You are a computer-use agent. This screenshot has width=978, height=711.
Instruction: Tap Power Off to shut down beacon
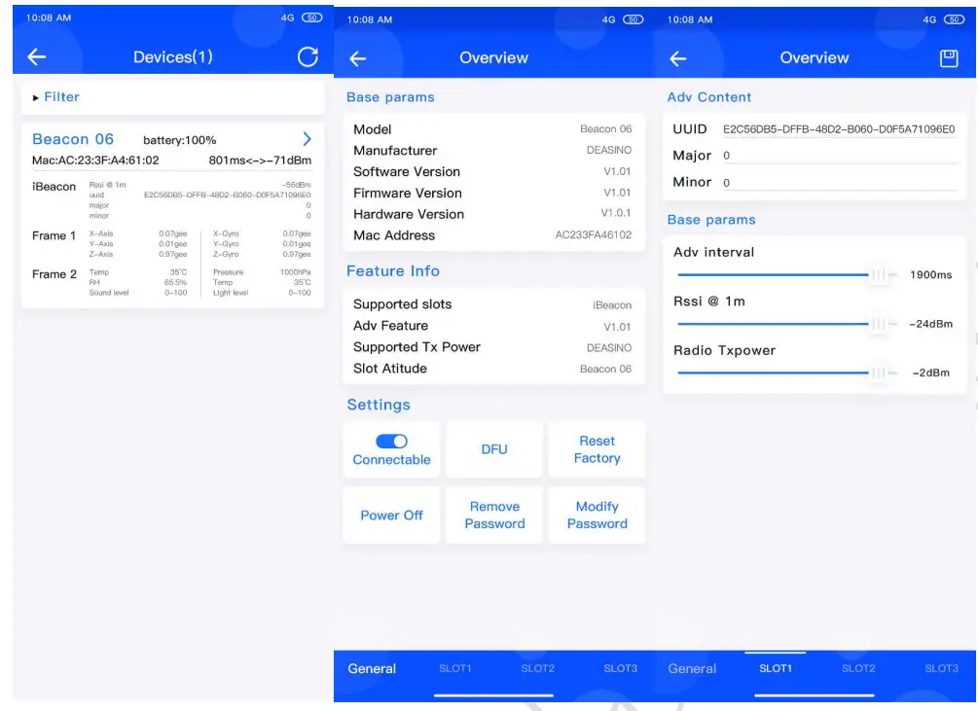click(x=391, y=515)
